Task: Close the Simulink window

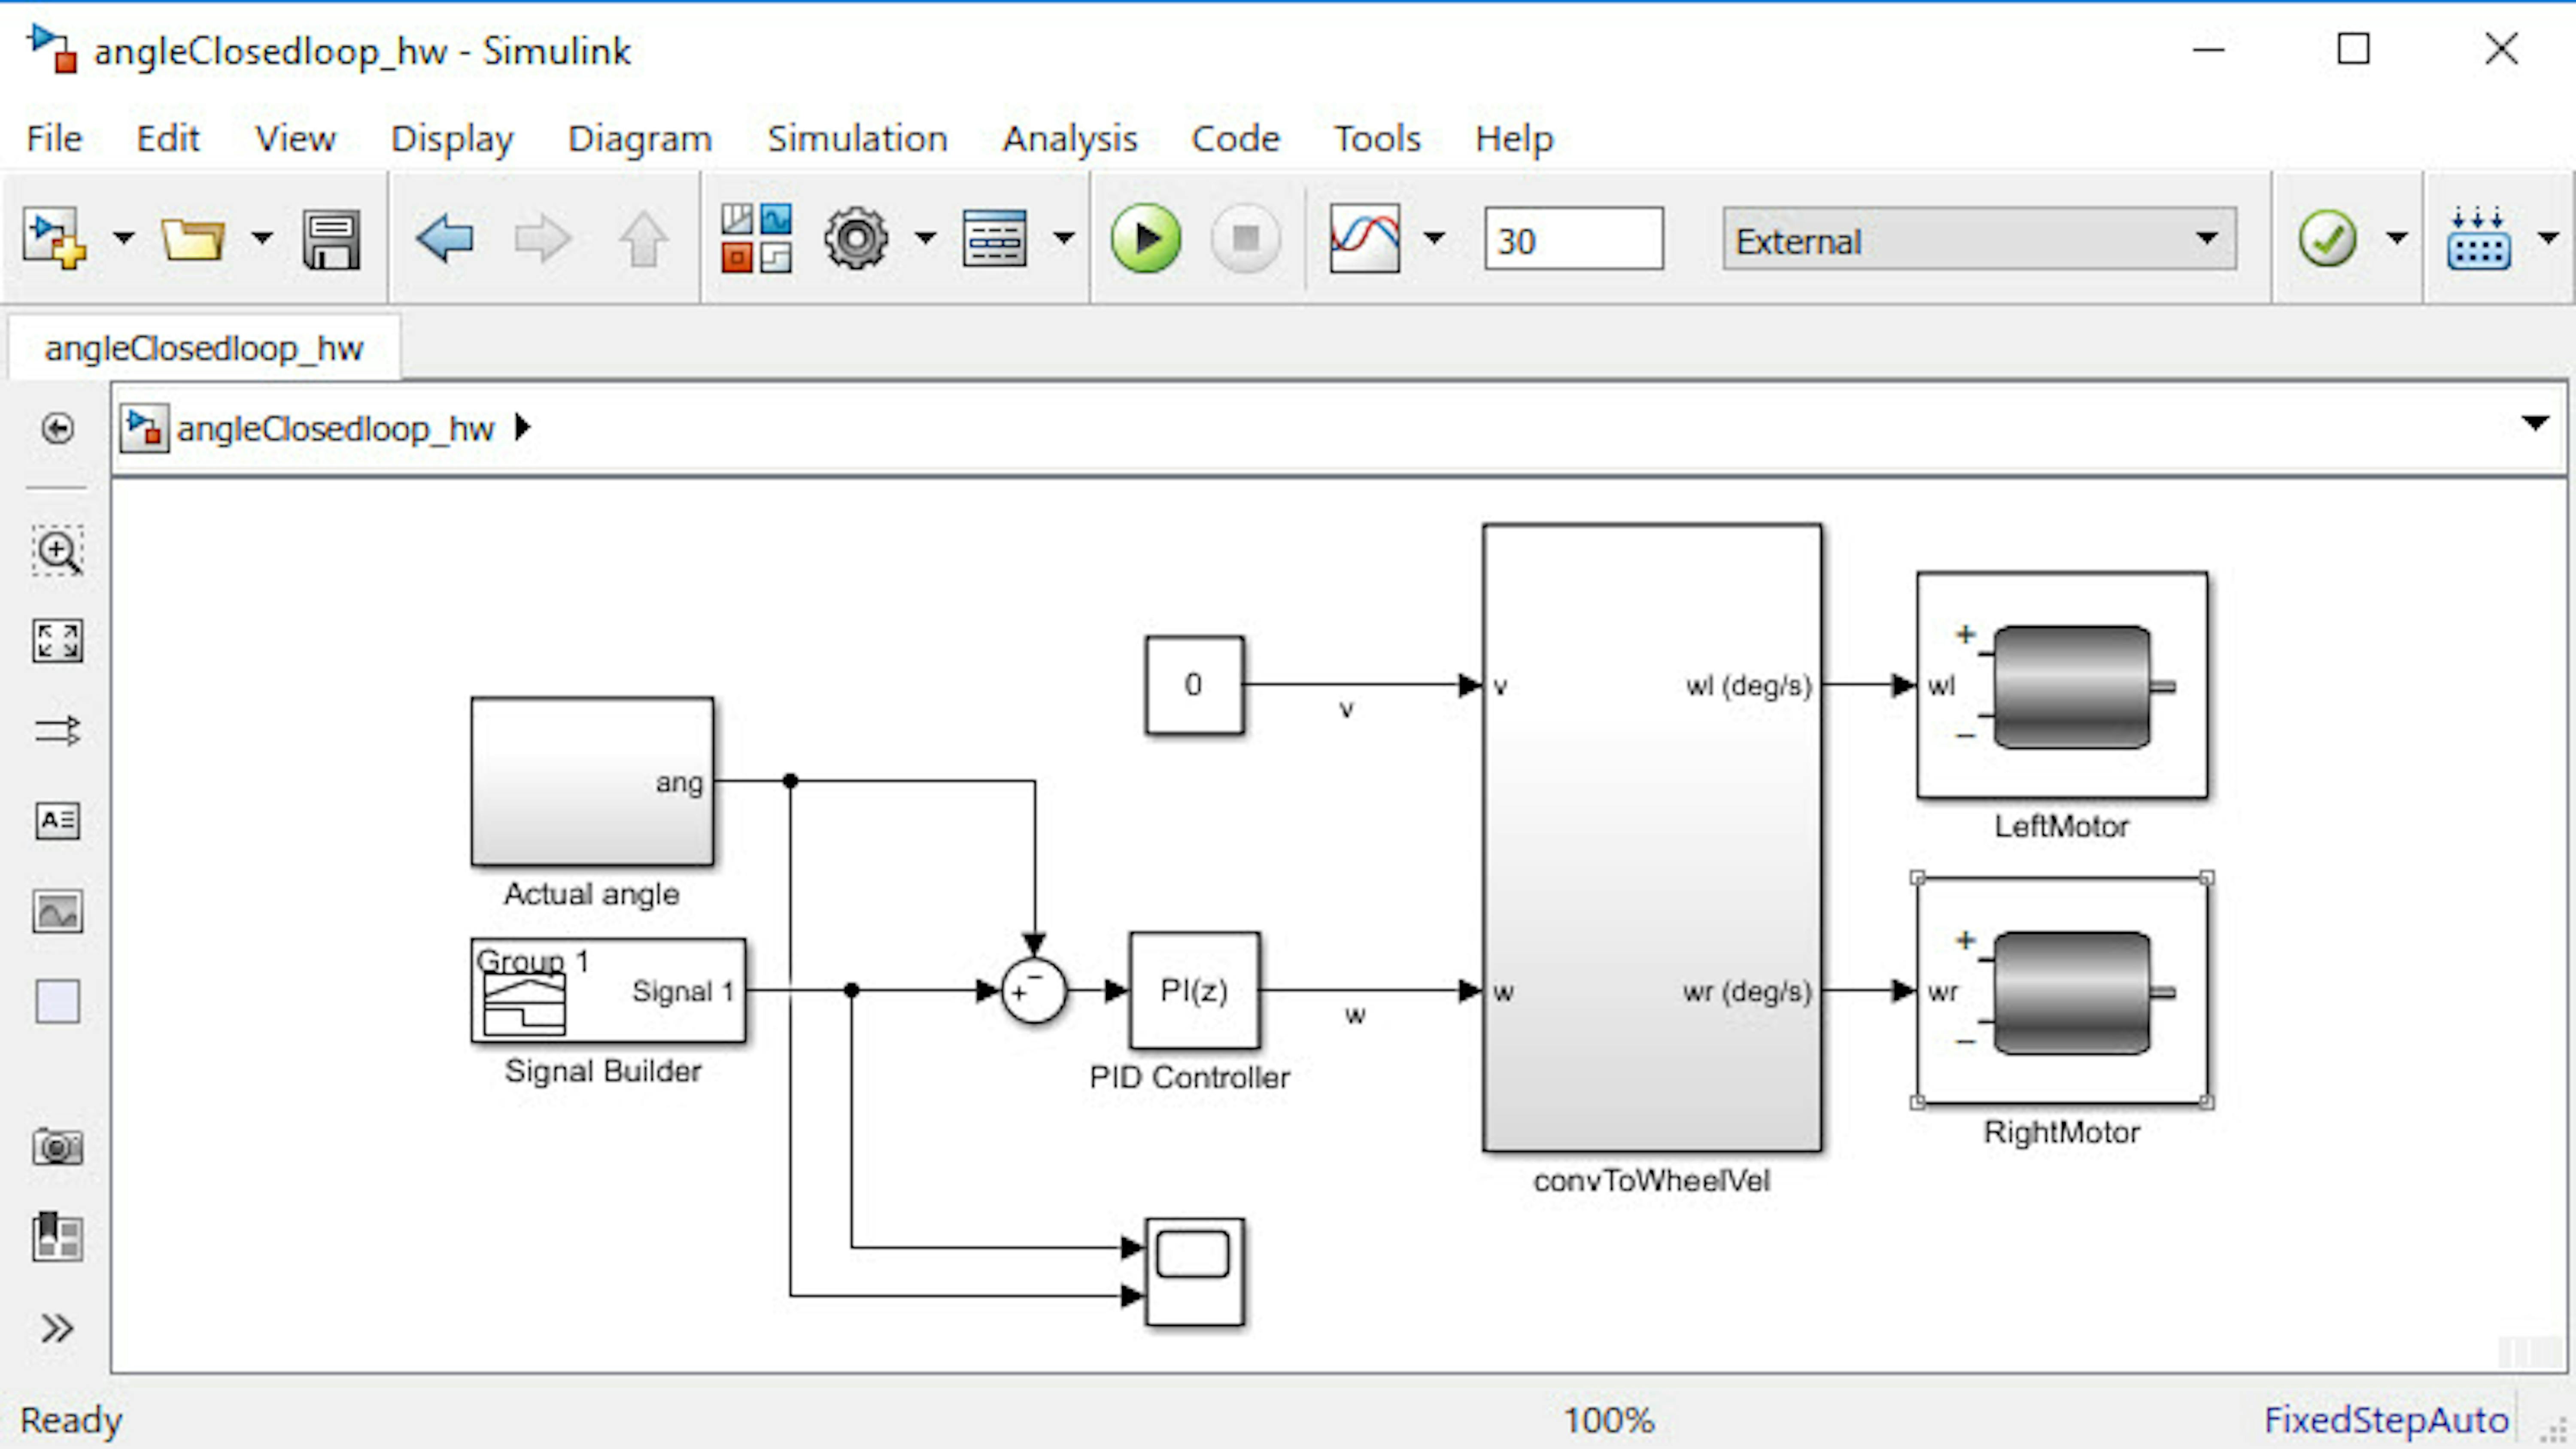Action: 2502,48
